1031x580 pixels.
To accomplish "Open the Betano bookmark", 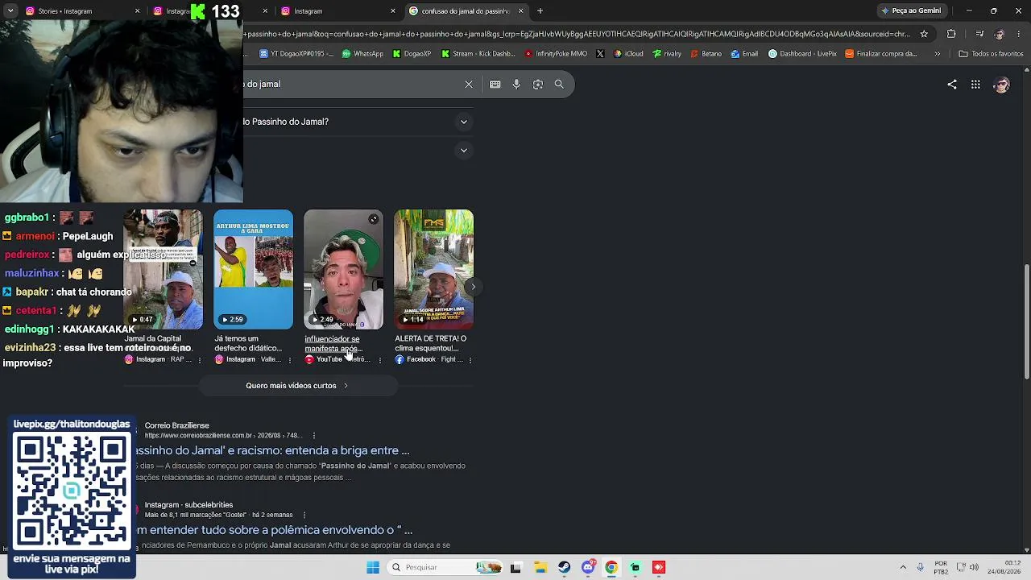I will pos(706,54).
